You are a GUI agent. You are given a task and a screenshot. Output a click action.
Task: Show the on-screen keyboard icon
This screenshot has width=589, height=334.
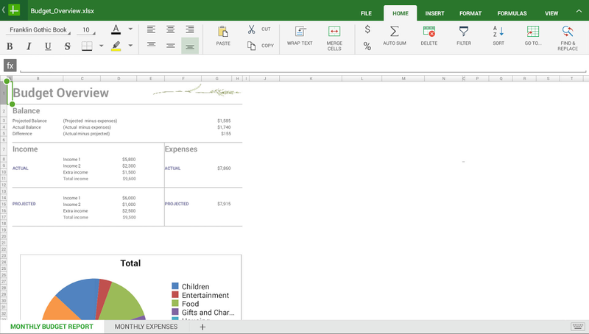[x=578, y=327]
